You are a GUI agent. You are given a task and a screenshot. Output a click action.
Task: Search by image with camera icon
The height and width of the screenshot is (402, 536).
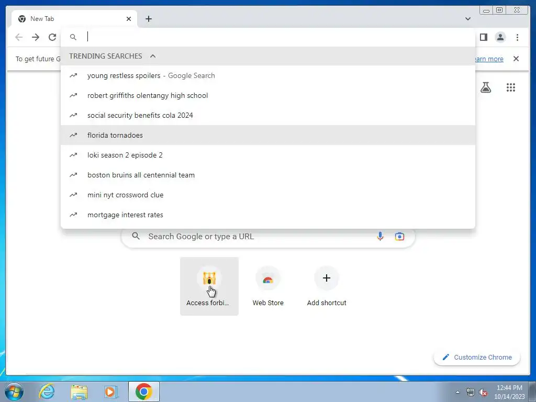click(x=399, y=236)
